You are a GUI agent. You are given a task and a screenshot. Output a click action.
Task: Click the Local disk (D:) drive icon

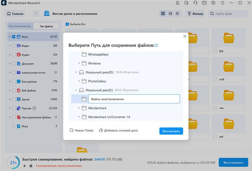pyautogui.click(x=82, y=72)
